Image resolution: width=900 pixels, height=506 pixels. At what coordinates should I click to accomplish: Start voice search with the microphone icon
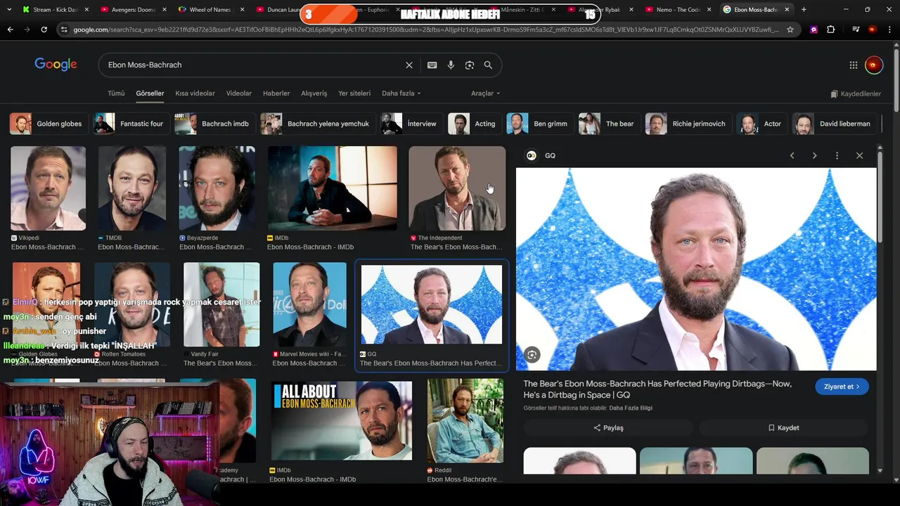coord(451,65)
